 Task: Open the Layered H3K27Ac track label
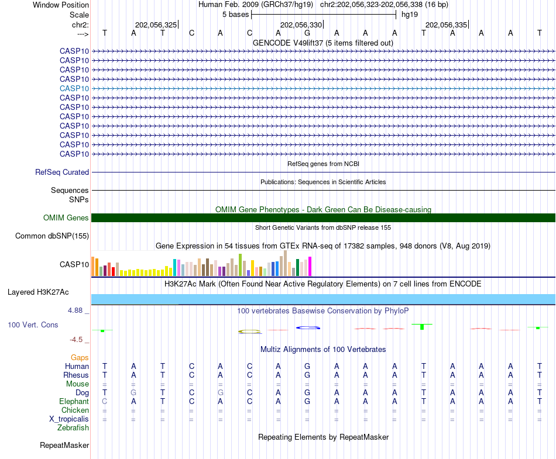[x=38, y=292]
